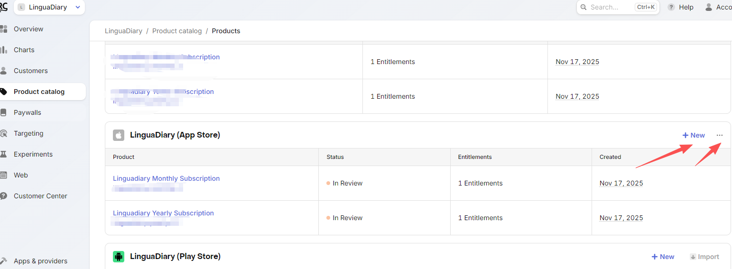Click the Help question mark icon
Viewport: 732px width, 269px height.
pos(671,7)
